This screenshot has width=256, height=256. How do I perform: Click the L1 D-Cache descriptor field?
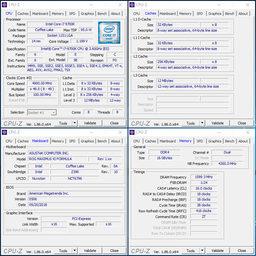[193, 30]
